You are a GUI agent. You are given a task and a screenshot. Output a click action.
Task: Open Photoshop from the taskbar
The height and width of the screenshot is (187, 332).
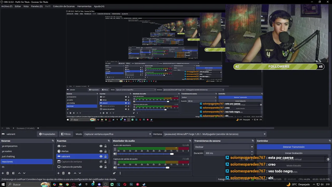(131, 184)
